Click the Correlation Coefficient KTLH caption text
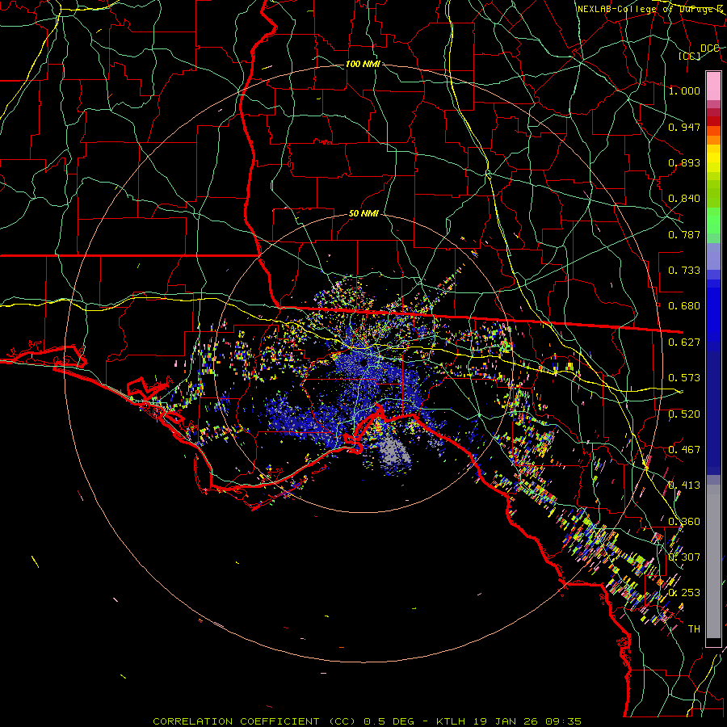Image resolution: width=727 pixels, height=727 pixels. coord(367,721)
